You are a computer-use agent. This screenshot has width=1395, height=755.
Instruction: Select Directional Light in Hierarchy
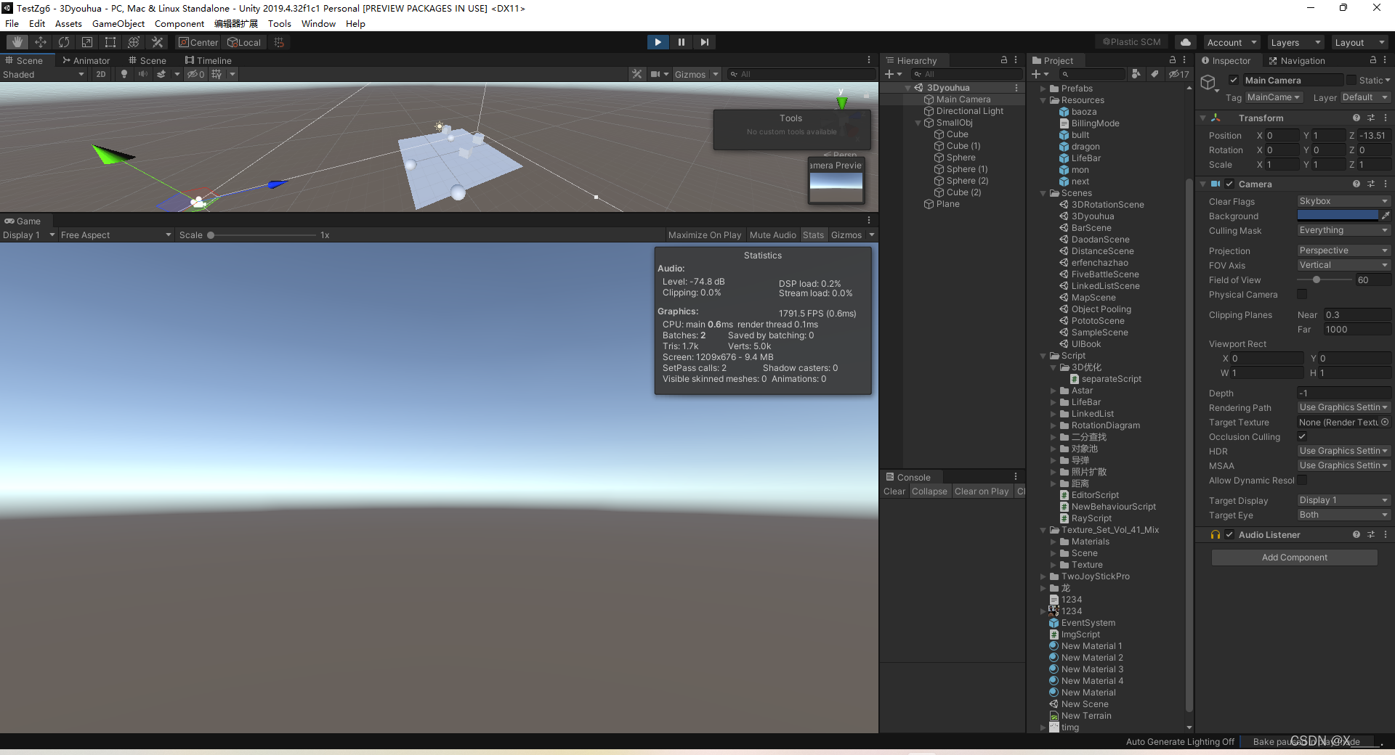[x=969, y=111]
